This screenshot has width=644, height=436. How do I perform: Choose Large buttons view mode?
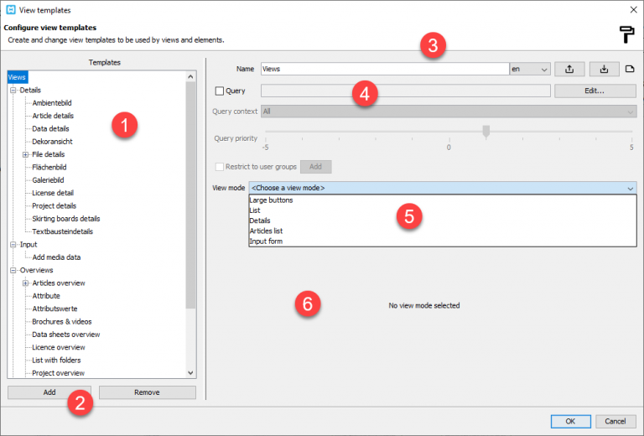(443, 200)
